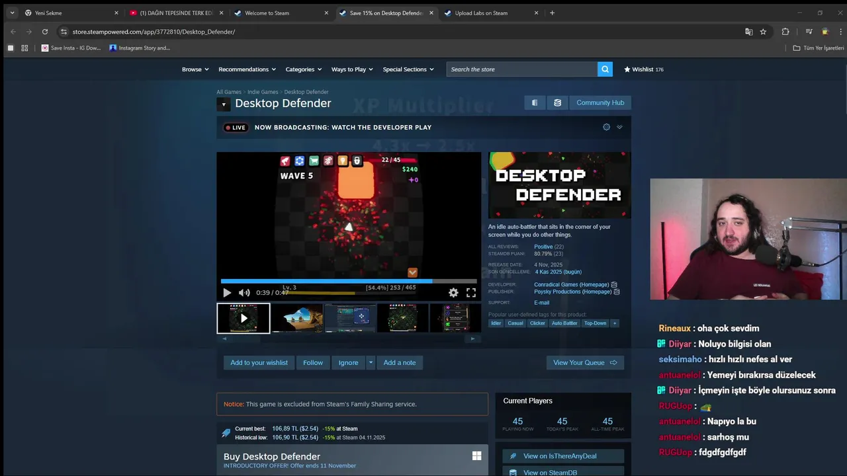Open the Chrome tab search chevron
Viewport: 847px width, 476px height.
click(x=12, y=13)
